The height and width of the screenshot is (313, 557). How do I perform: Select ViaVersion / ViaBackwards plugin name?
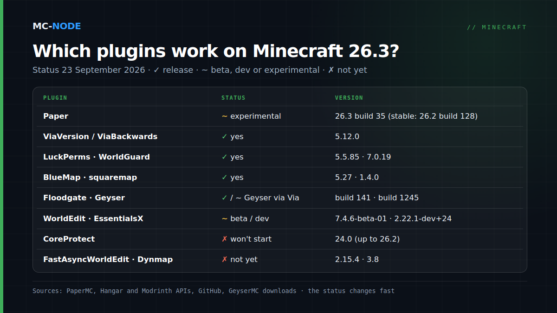[100, 136]
